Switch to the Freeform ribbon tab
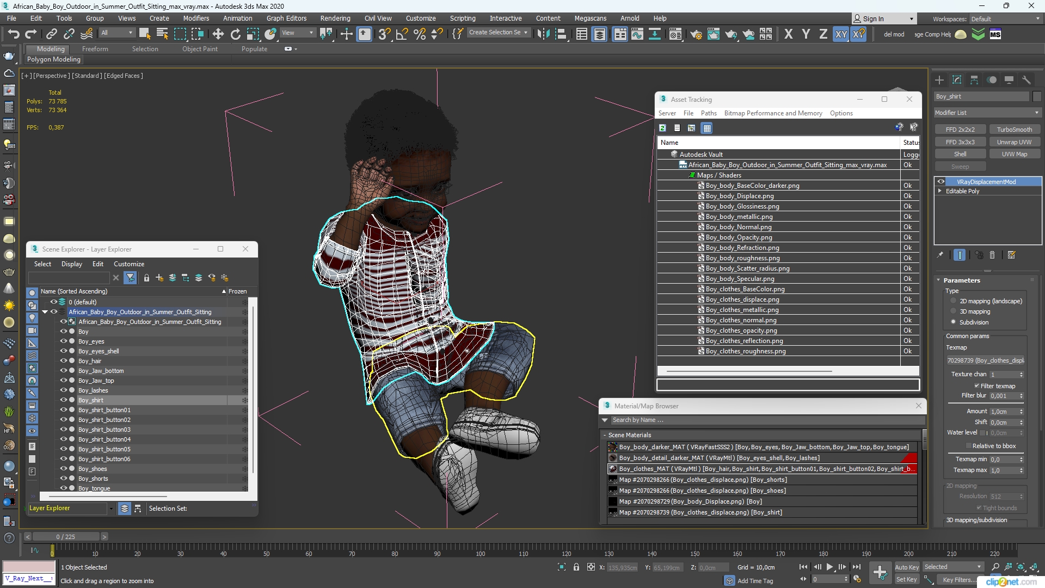The image size is (1045, 588). (x=95, y=48)
